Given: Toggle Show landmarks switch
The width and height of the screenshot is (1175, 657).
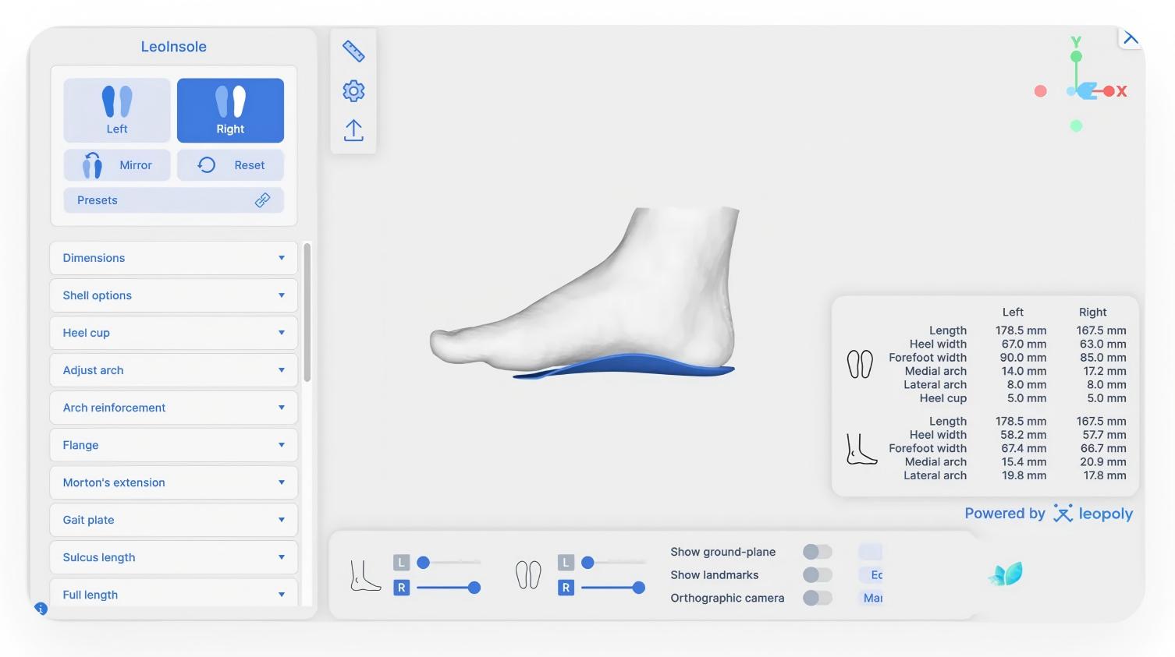Looking at the screenshot, I should click(818, 574).
